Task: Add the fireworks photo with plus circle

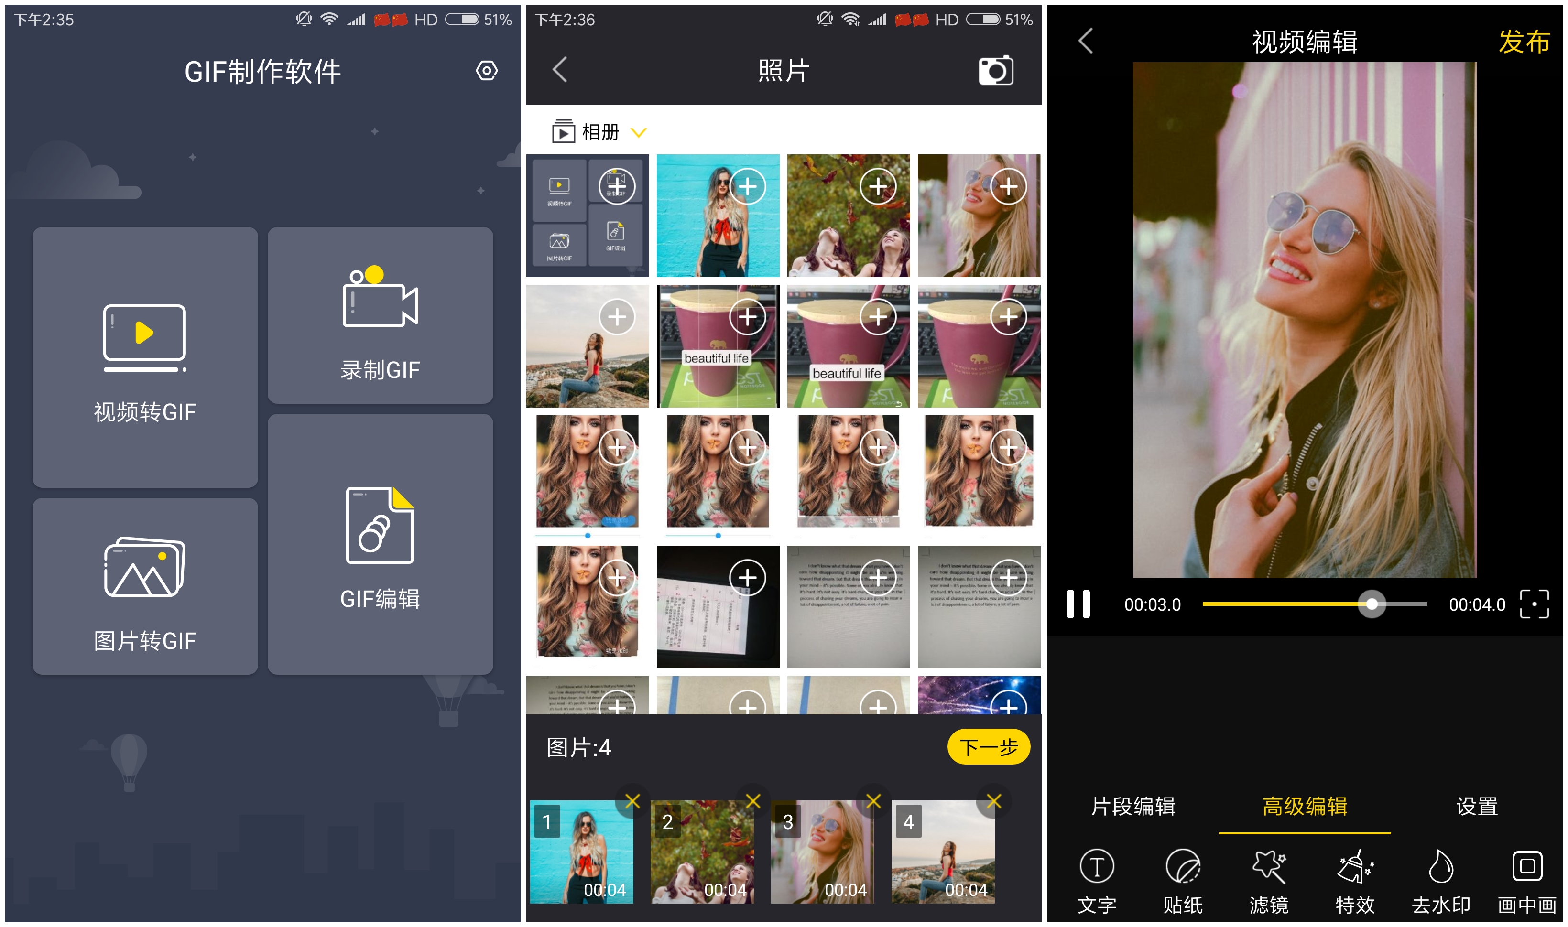Action: [x=1008, y=706]
